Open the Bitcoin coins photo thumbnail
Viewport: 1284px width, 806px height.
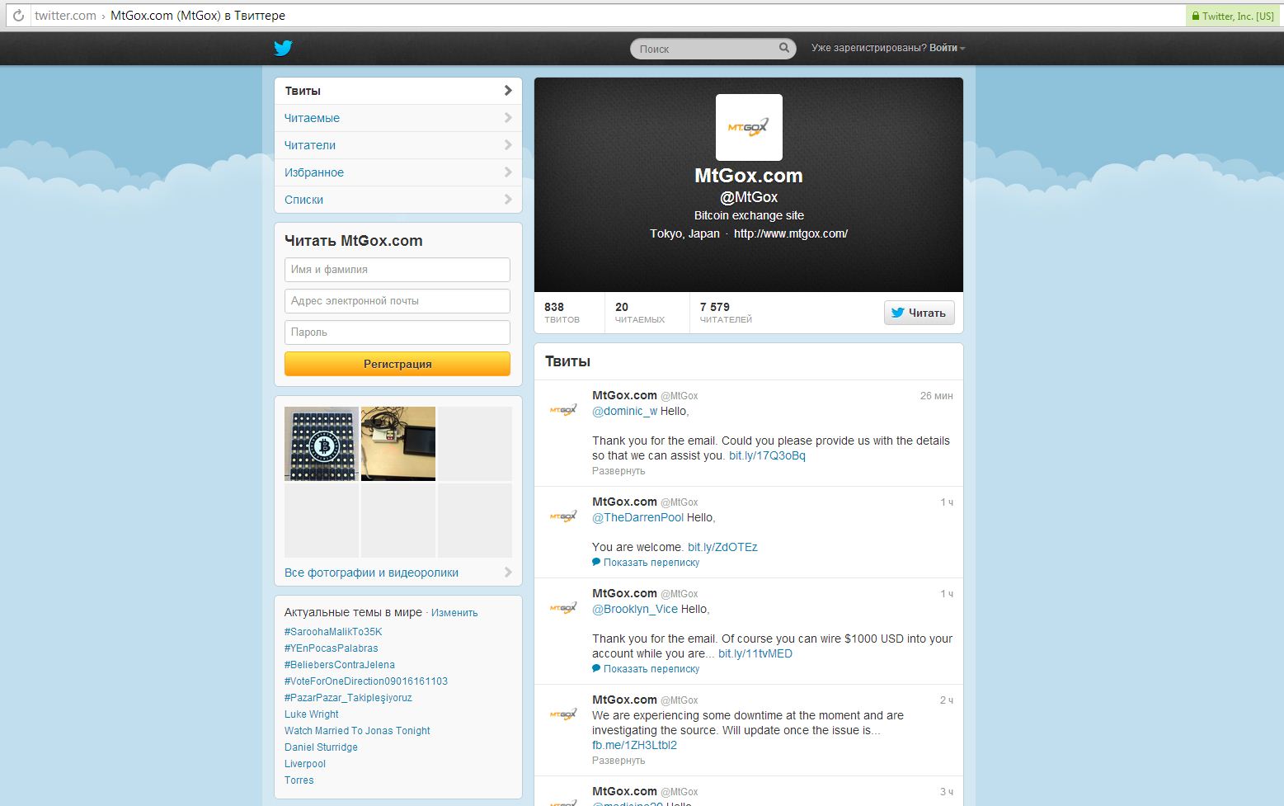tap(322, 444)
